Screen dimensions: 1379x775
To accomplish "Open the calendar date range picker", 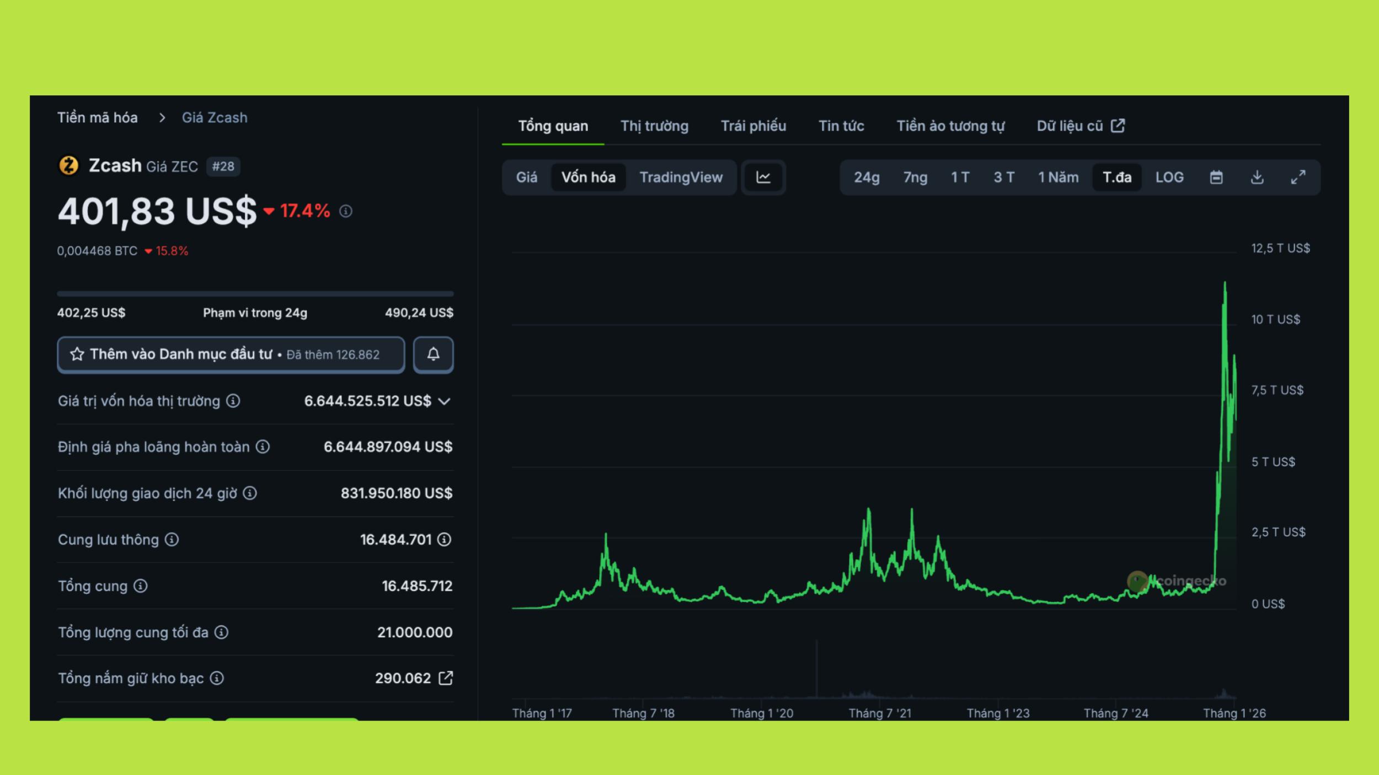I will 1216,177.
